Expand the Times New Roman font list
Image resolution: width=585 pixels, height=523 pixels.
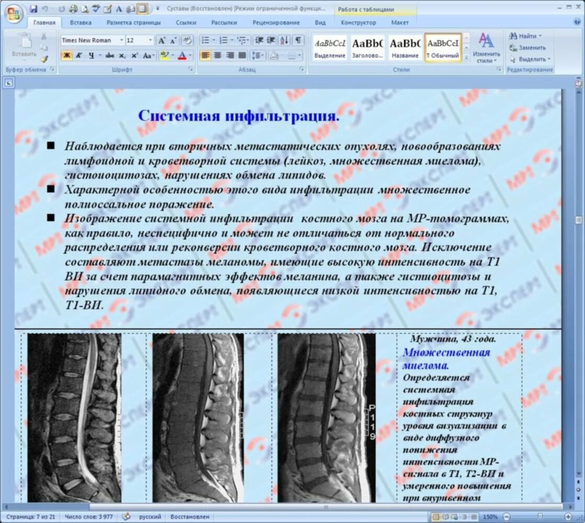tap(121, 40)
